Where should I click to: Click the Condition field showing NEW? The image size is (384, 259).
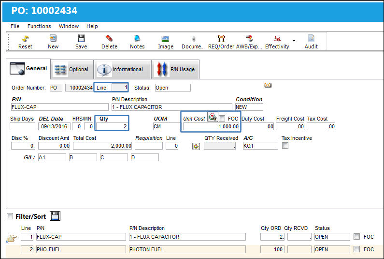coord(249,107)
